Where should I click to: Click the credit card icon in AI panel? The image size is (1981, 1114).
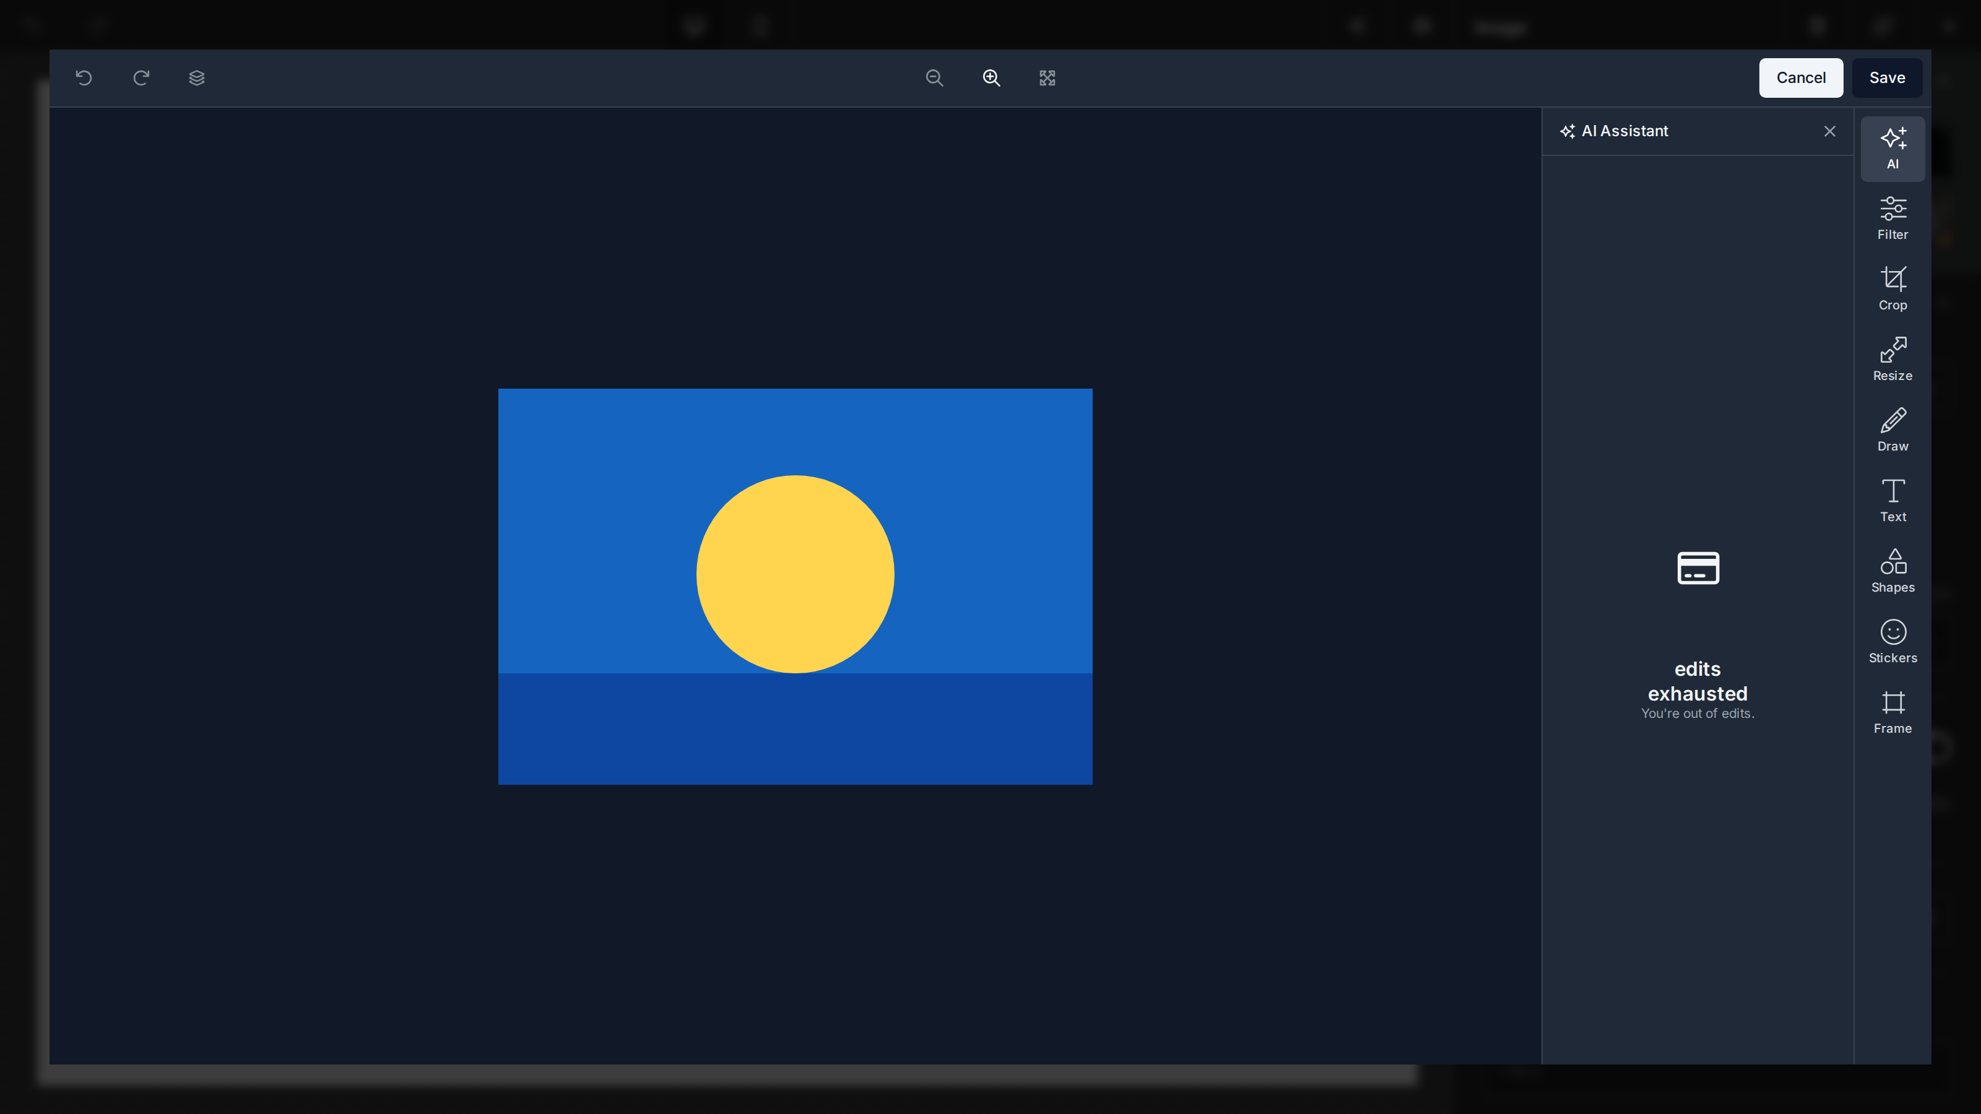(1698, 568)
